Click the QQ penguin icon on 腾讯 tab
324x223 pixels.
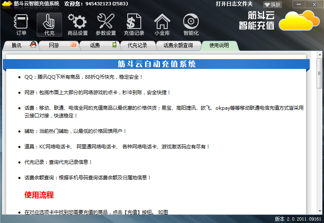(33, 44)
